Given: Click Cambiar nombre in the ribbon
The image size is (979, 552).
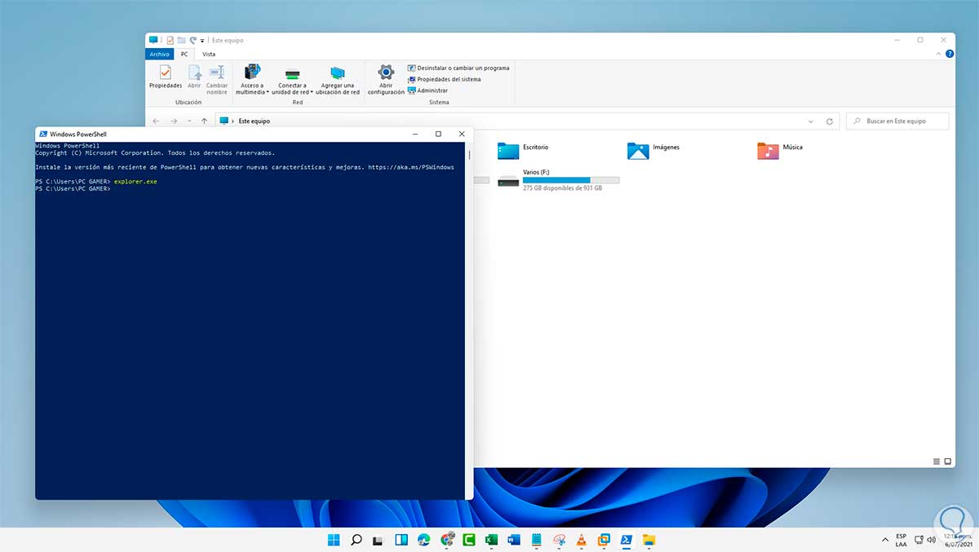Looking at the screenshot, I should 217,80.
